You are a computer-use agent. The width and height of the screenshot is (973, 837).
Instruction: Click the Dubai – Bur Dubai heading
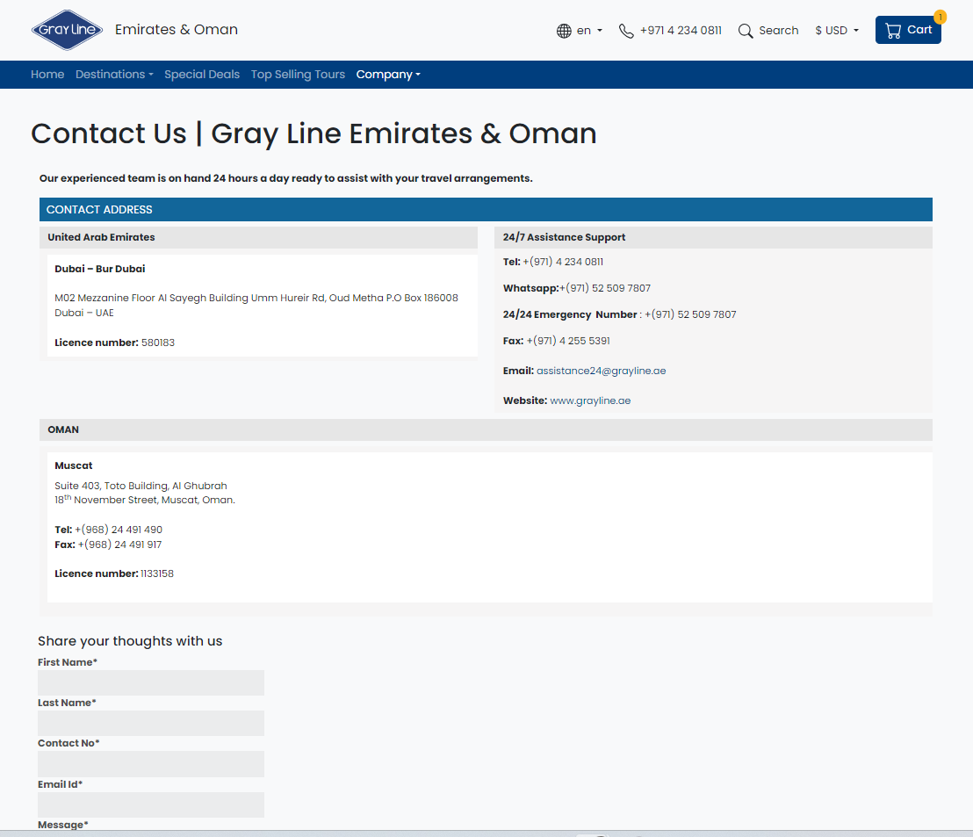(100, 269)
